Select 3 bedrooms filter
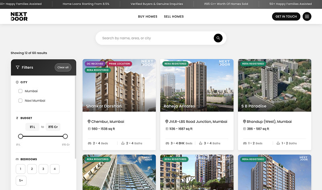Image resolution: width=322 pixels, height=190 pixels. tap(43, 169)
